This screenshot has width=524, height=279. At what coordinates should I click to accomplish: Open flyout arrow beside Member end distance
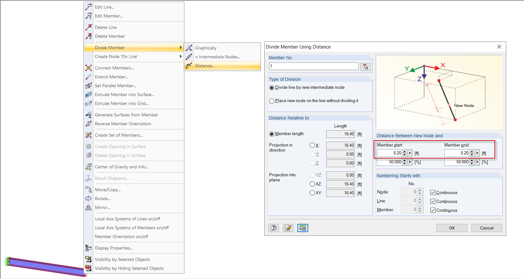[477, 153]
